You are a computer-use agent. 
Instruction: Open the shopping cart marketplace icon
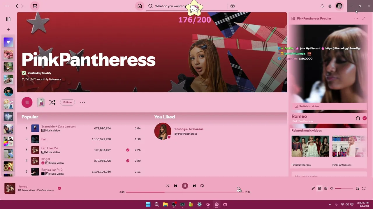click(35, 6)
